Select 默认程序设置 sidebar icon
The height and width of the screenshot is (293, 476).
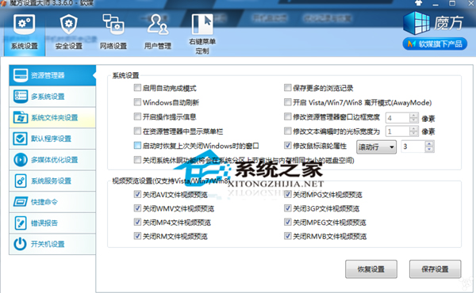click(x=21, y=139)
